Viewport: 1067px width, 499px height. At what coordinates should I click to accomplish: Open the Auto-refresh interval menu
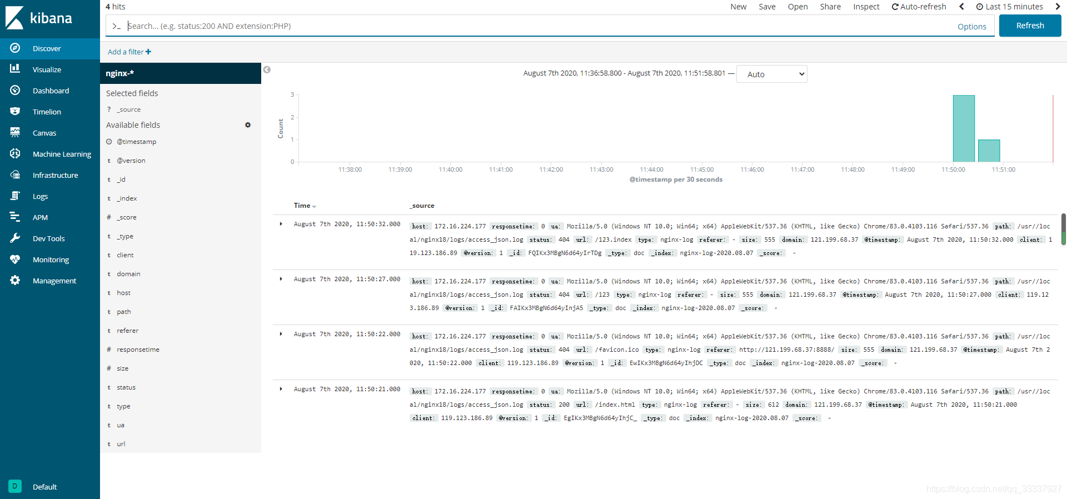(x=919, y=7)
